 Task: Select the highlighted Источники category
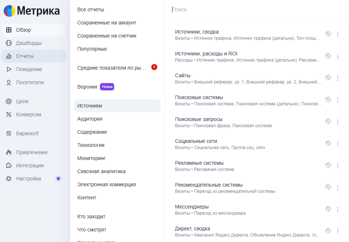[x=117, y=106]
